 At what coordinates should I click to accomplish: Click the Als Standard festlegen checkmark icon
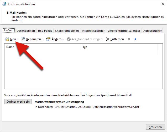pyautogui.click(x=69, y=39)
